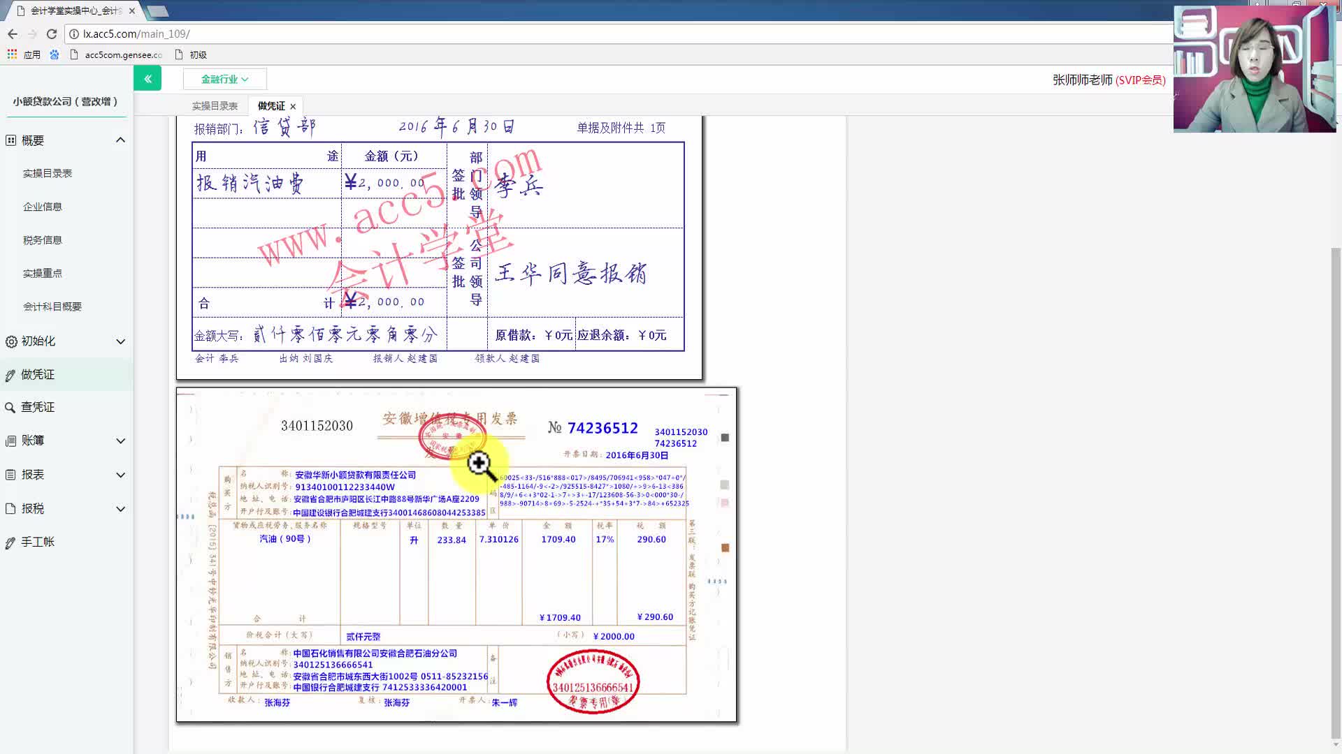
Task: Open 报税 via its document icon
Action: (10, 508)
